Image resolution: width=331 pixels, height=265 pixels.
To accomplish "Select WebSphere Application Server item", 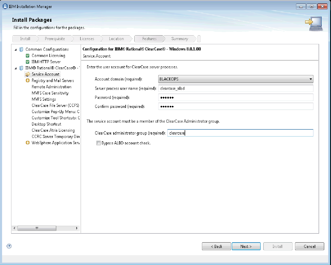I will [x=56, y=143].
